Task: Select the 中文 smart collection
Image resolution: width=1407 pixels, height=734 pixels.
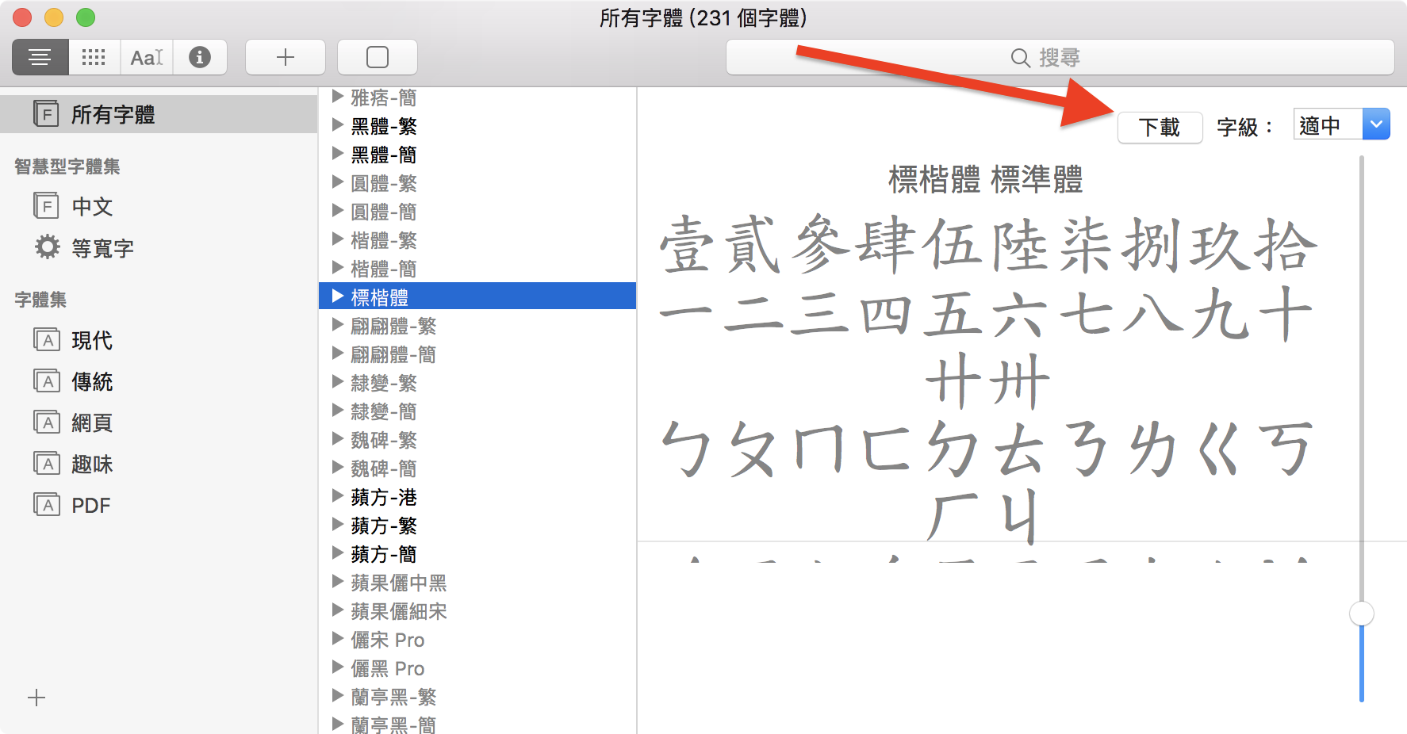Action: [92, 207]
